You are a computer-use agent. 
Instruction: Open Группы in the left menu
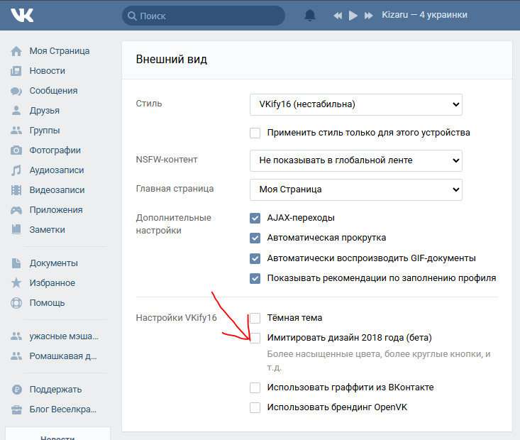[x=45, y=131]
